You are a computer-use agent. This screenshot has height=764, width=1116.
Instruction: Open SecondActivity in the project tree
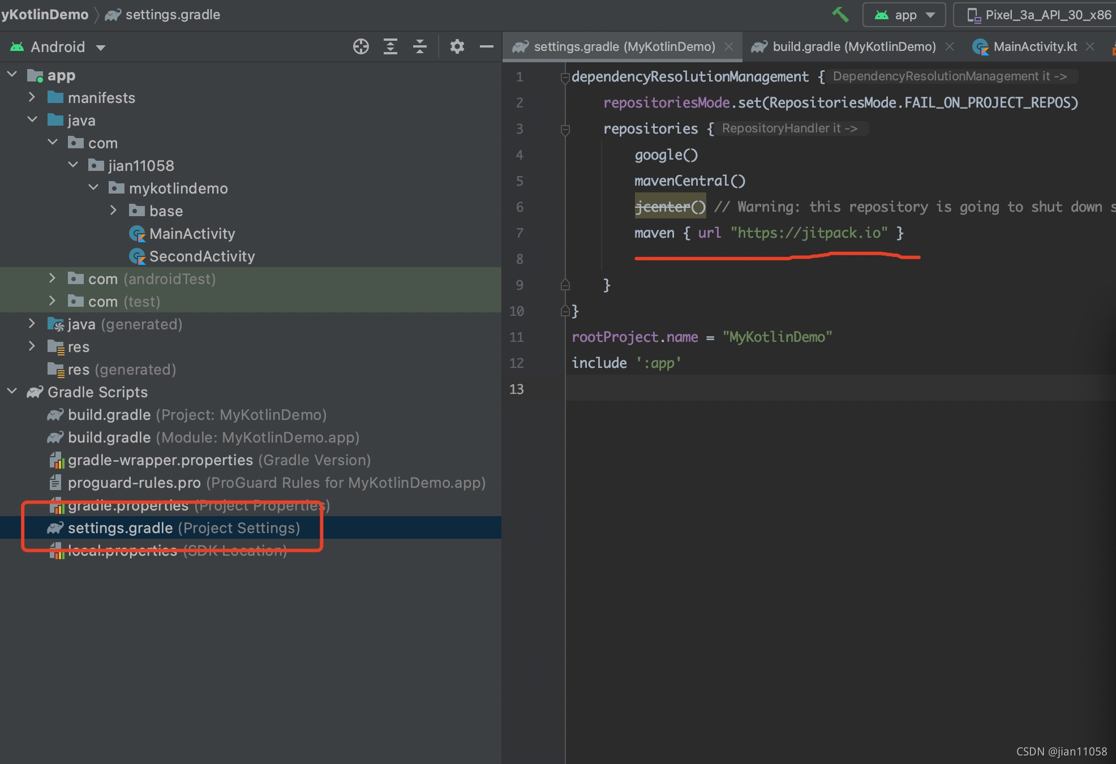[201, 256]
